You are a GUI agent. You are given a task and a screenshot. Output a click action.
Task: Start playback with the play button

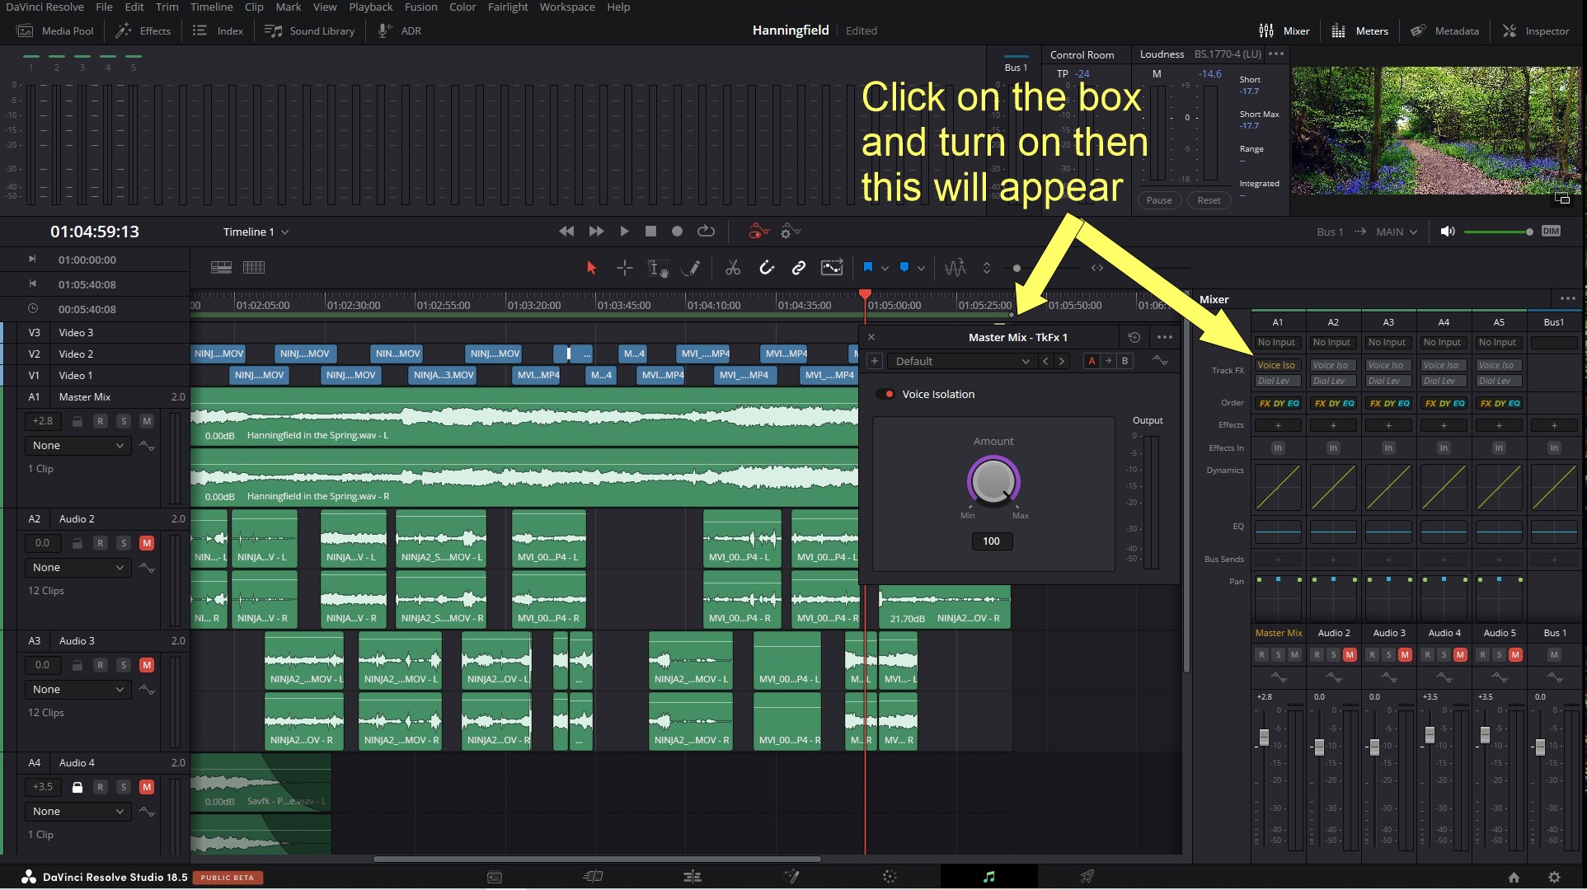pyautogui.click(x=624, y=232)
